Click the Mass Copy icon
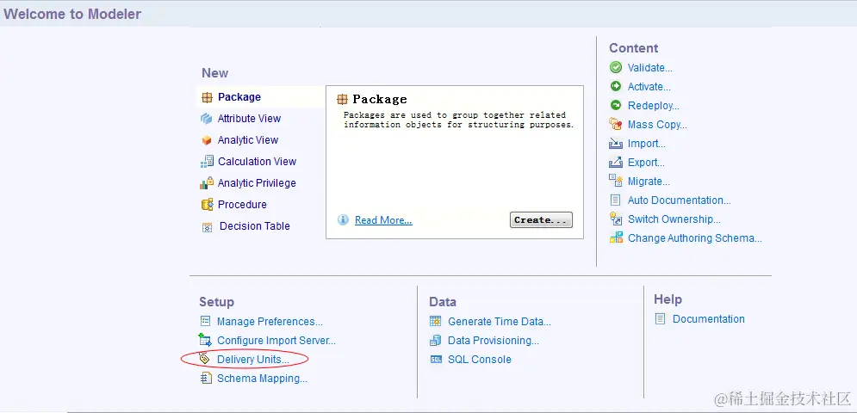This screenshot has height=413, width=857. point(616,125)
